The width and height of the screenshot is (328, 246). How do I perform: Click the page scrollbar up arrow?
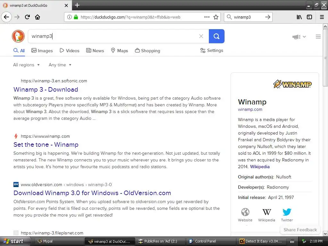tap(325, 26)
